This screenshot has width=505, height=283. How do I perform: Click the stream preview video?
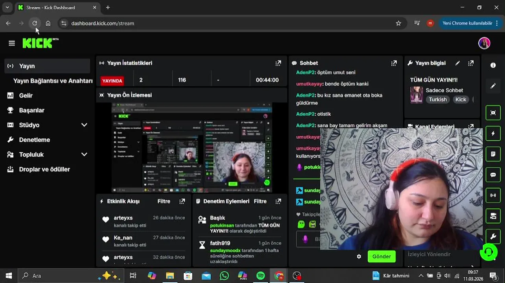click(192, 148)
